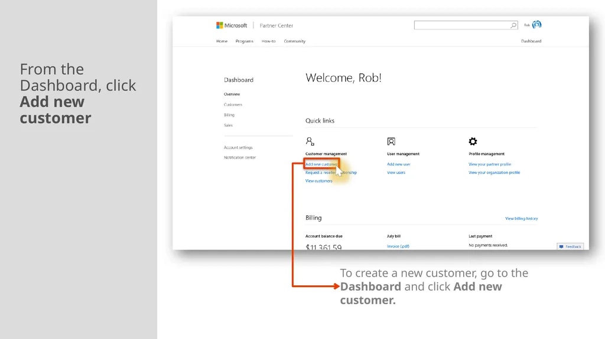
Task: Open the Home menu item
Action: pyautogui.click(x=222, y=41)
